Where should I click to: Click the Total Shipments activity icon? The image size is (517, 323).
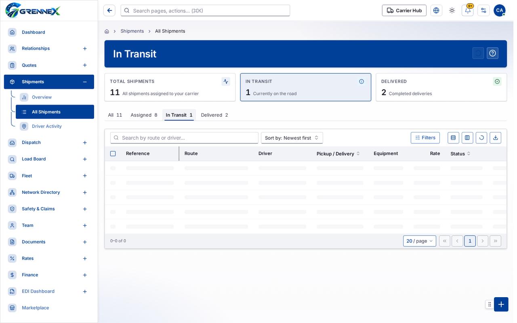[226, 82]
